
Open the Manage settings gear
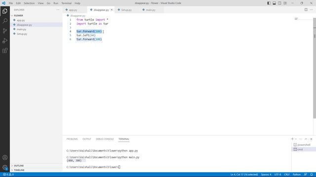[5, 167]
